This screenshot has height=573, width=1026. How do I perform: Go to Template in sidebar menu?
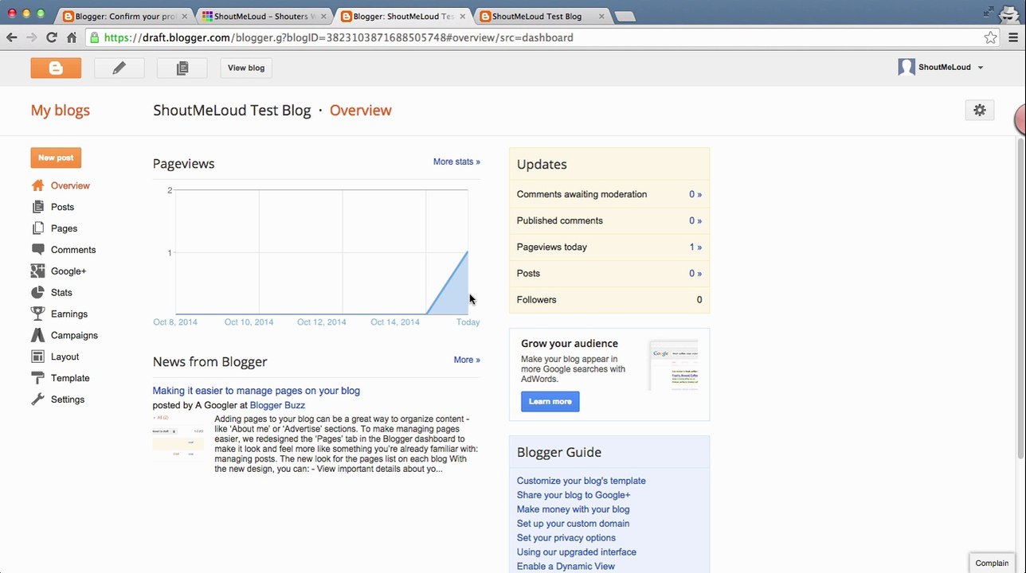[70, 379]
